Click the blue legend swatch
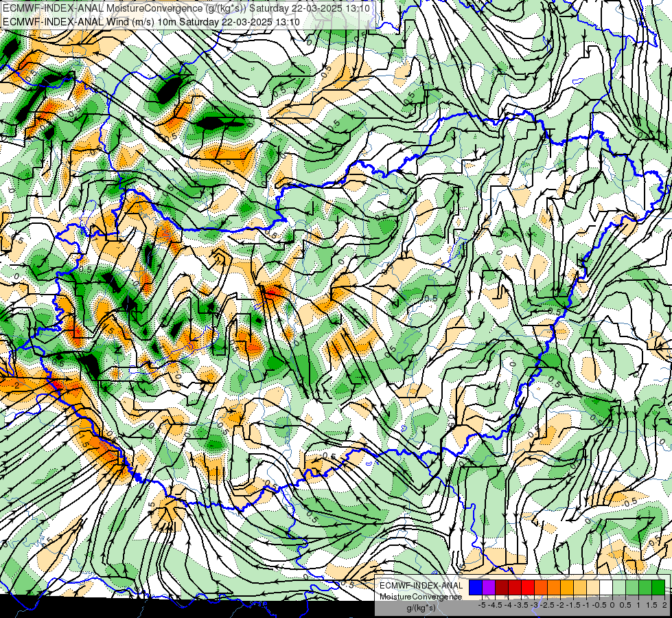Image resolution: width=672 pixels, height=618 pixels. tap(476, 587)
